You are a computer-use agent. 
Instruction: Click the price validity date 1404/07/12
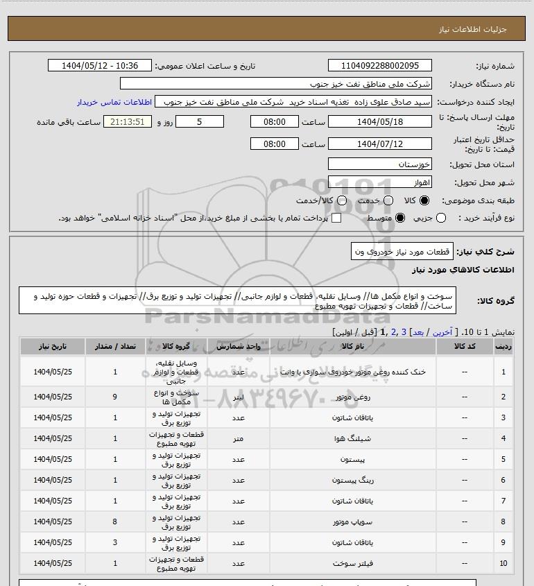tap(379, 144)
